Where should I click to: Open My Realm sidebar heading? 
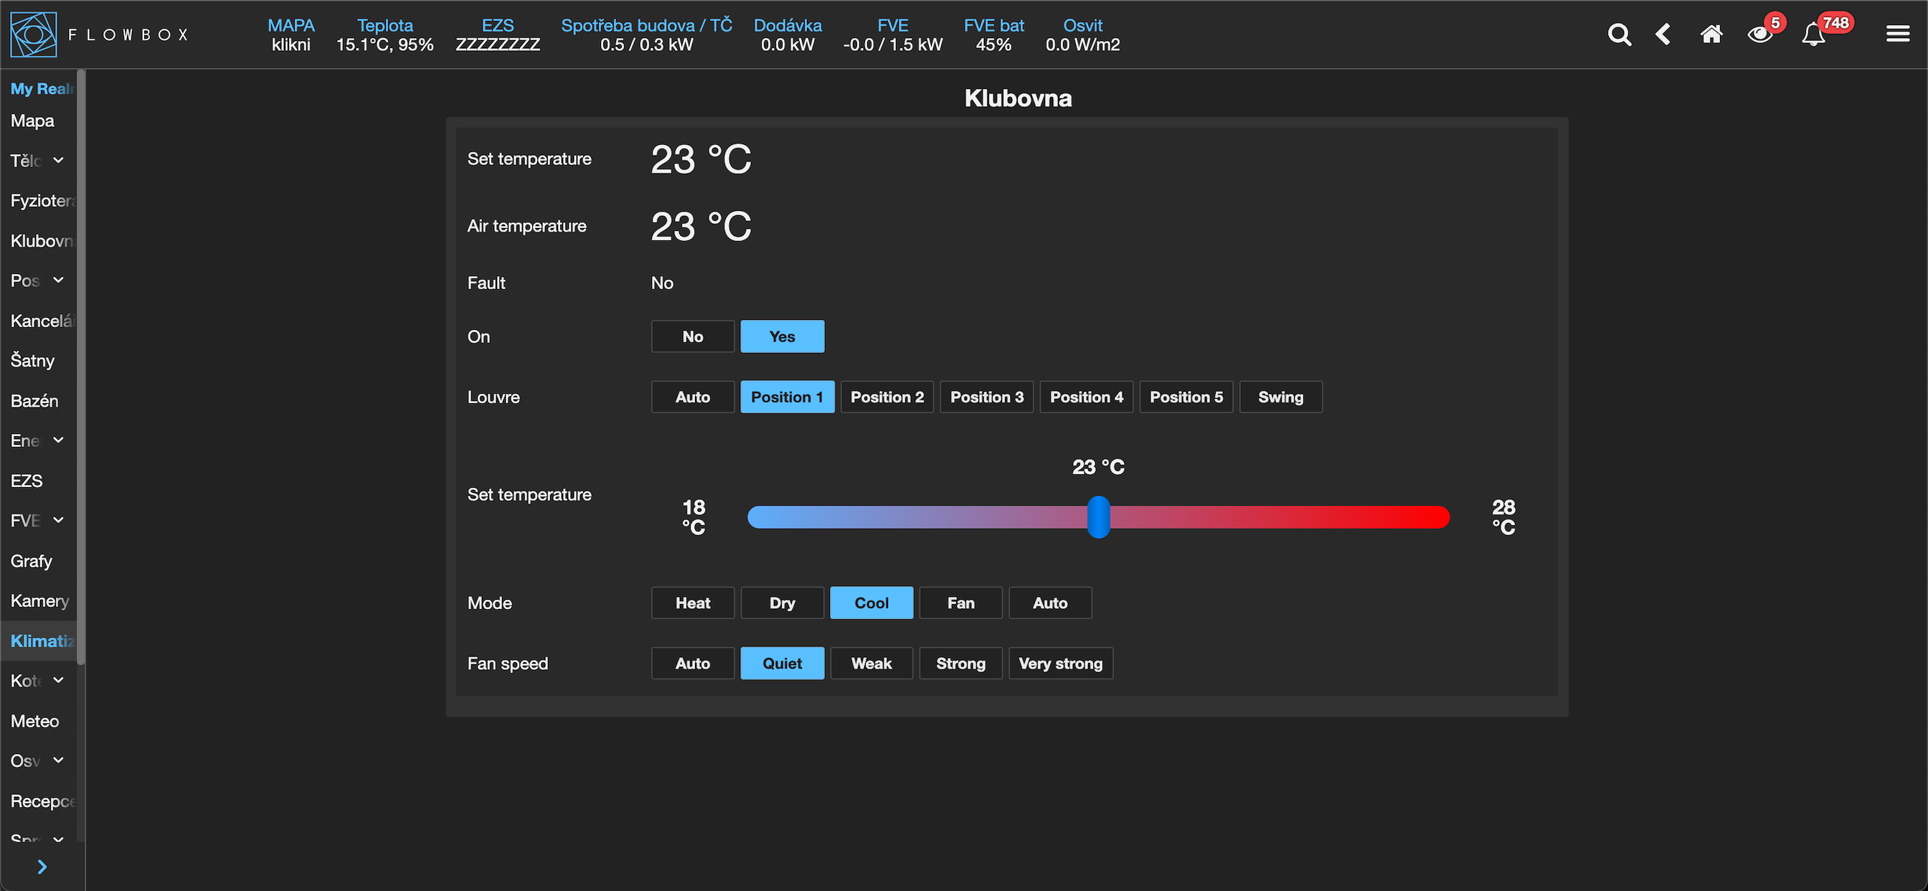coord(42,88)
